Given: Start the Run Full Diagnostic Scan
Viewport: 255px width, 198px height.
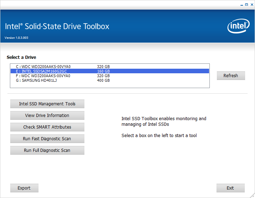Looking at the screenshot, I should [47, 150].
